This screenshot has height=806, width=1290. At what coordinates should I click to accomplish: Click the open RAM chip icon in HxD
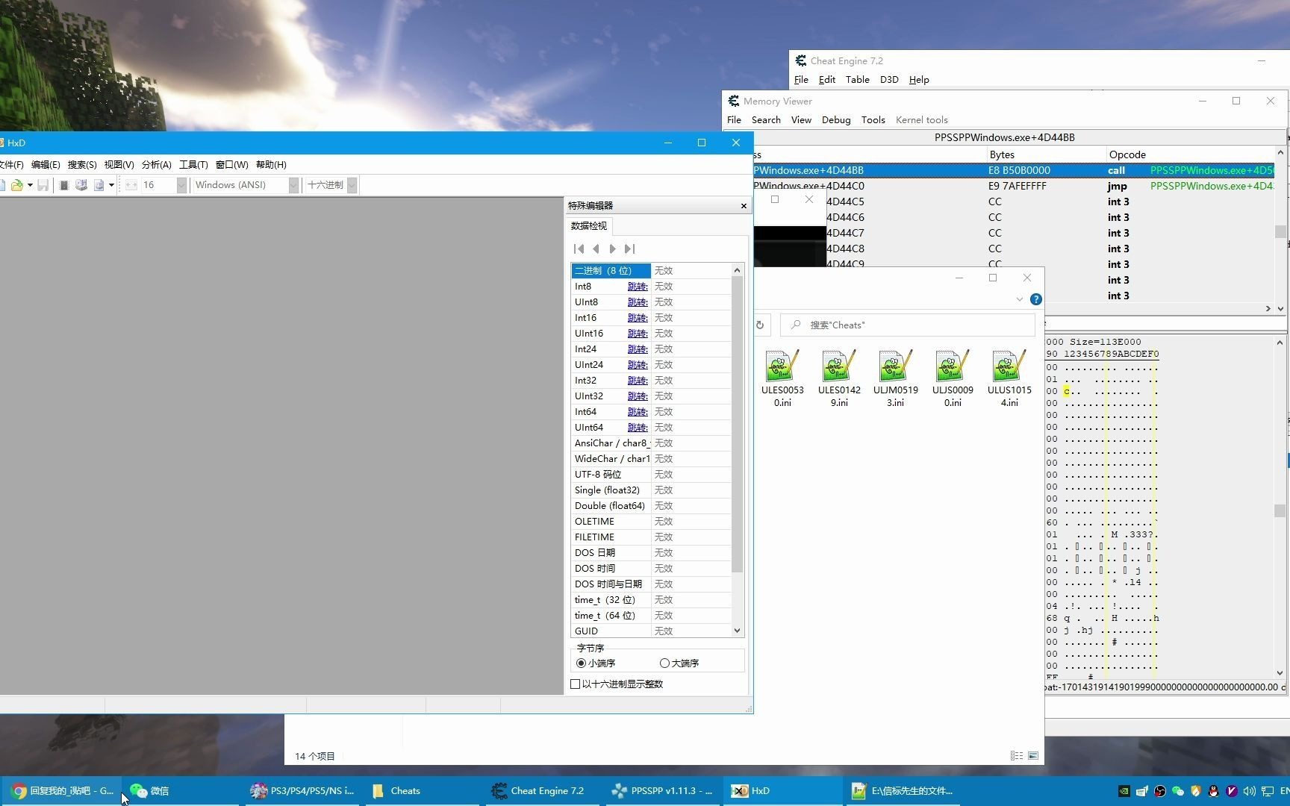(64, 185)
